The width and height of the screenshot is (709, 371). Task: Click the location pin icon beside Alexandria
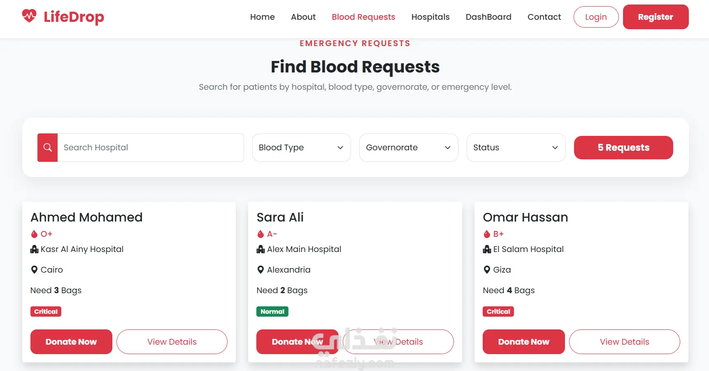[x=260, y=270]
